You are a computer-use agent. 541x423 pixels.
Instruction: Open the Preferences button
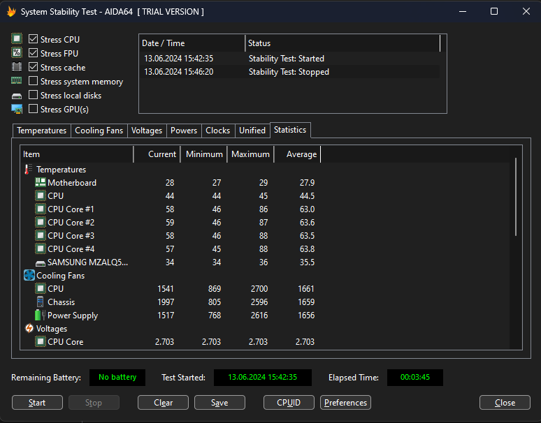tap(345, 402)
